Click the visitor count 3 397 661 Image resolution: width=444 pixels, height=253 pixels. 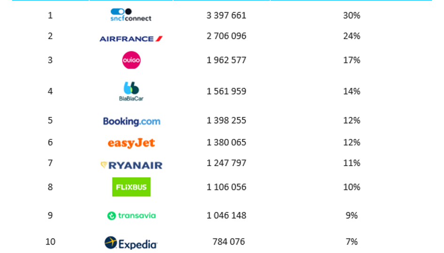tap(226, 15)
